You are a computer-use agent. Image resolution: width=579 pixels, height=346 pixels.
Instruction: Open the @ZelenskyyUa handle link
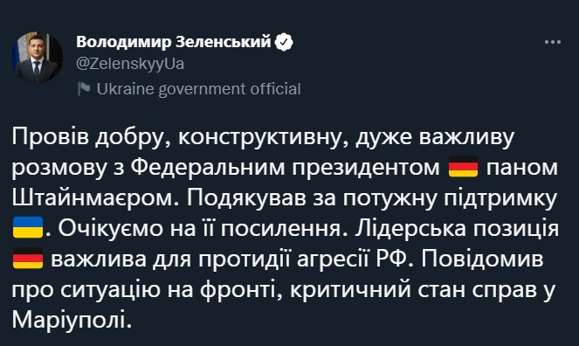(130, 64)
